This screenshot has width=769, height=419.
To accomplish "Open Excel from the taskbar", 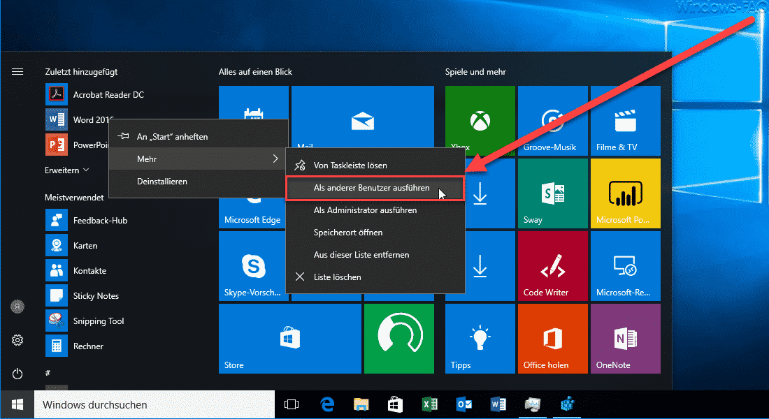I will pos(430,405).
